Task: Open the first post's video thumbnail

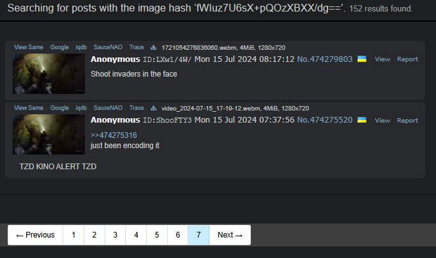Action: point(49,73)
